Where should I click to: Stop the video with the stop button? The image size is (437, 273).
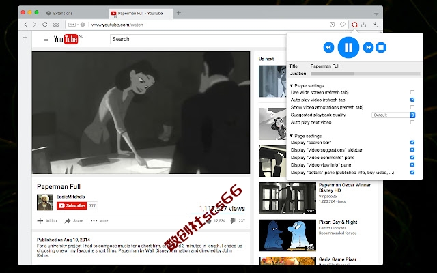(381, 47)
